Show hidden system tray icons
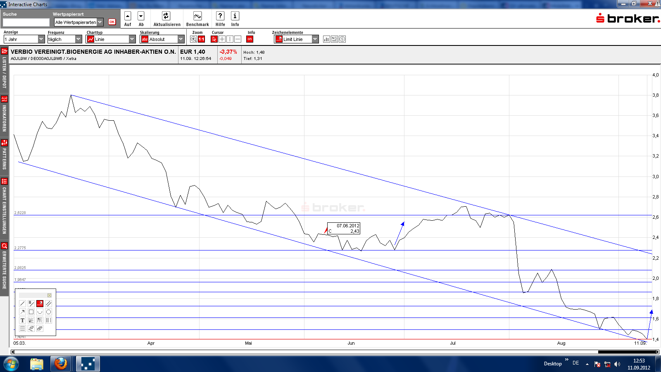This screenshot has height=372, width=661. (x=587, y=364)
